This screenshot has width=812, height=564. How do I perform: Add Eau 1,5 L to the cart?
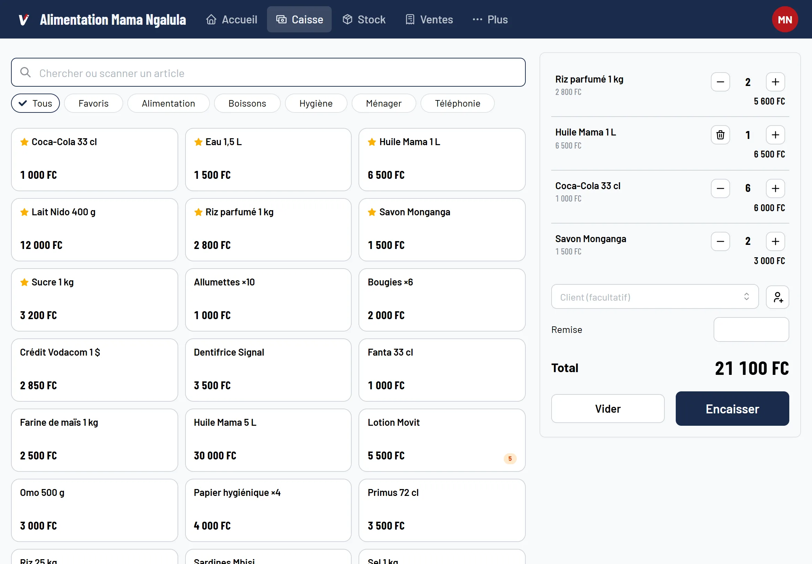click(x=268, y=160)
